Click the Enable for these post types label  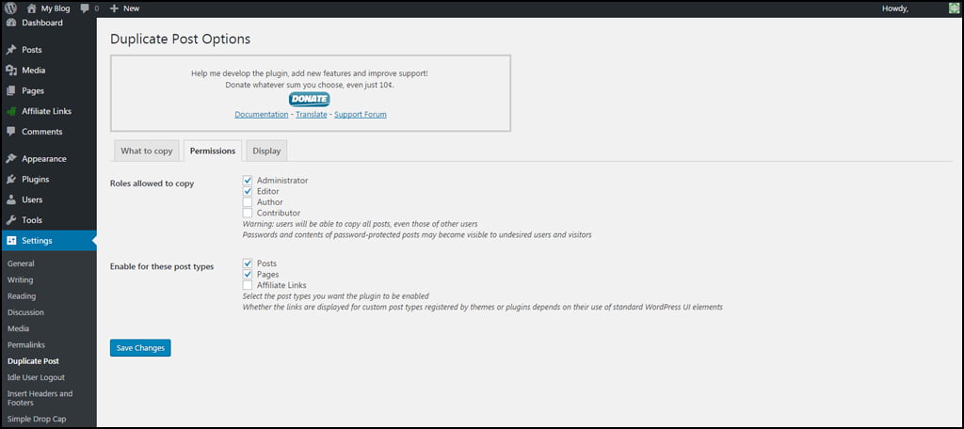[162, 267]
